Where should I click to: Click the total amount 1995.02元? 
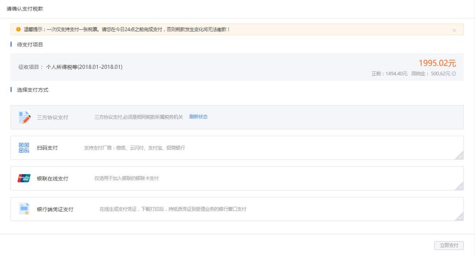coord(437,63)
